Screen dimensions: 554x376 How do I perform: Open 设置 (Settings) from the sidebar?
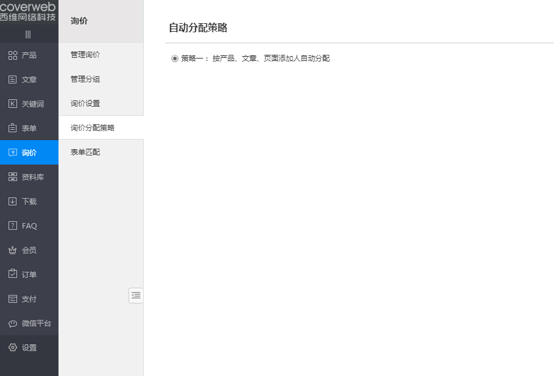pos(29,347)
